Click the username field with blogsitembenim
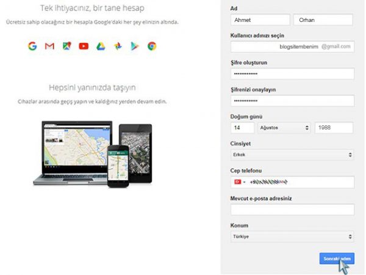 [x=292, y=46]
